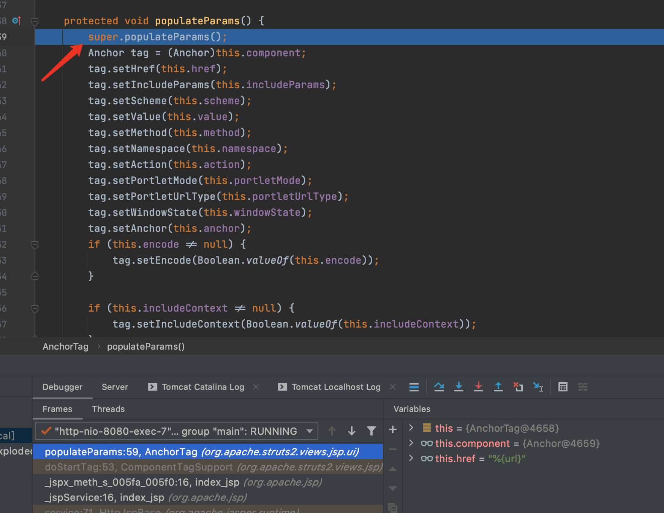Expand 'this' AnchorTag variable node
Image resolution: width=664 pixels, height=513 pixels.
[x=411, y=427]
